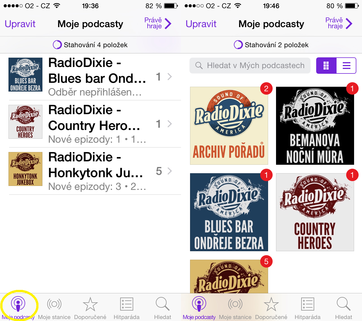Tap red badge 2 on Archiv pořadů
This screenshot has width=362, height=321.
pos(266,89)
